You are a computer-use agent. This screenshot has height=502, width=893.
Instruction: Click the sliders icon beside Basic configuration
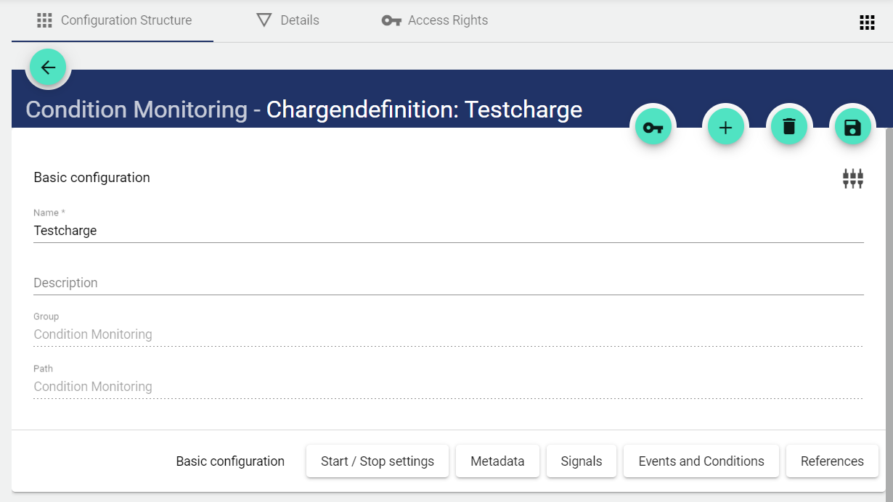pos(852,178)
